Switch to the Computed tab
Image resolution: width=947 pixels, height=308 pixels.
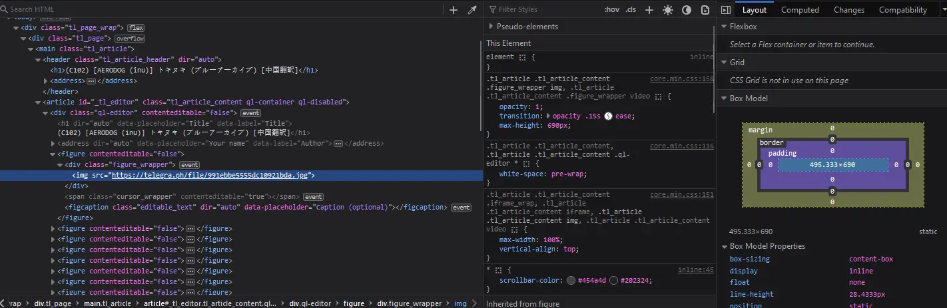pos(800,10)
